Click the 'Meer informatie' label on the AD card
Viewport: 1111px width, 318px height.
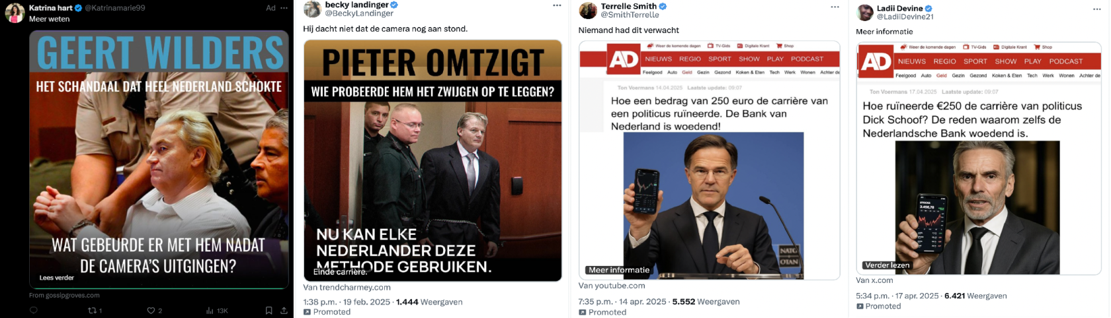(619, 270)
